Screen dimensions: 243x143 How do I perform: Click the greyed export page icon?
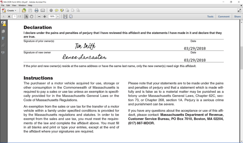[x=73, y=10]
